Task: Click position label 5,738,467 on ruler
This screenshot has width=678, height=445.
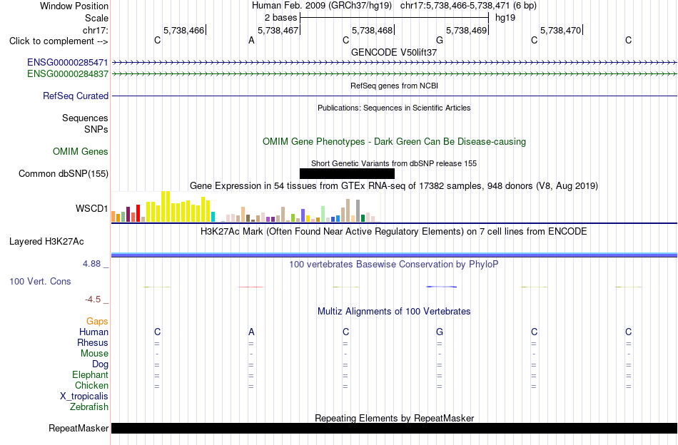Action: point(278,30)
